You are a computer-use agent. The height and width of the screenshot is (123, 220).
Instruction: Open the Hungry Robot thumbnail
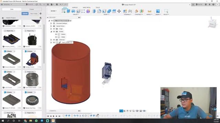click(x=32, y=59)
